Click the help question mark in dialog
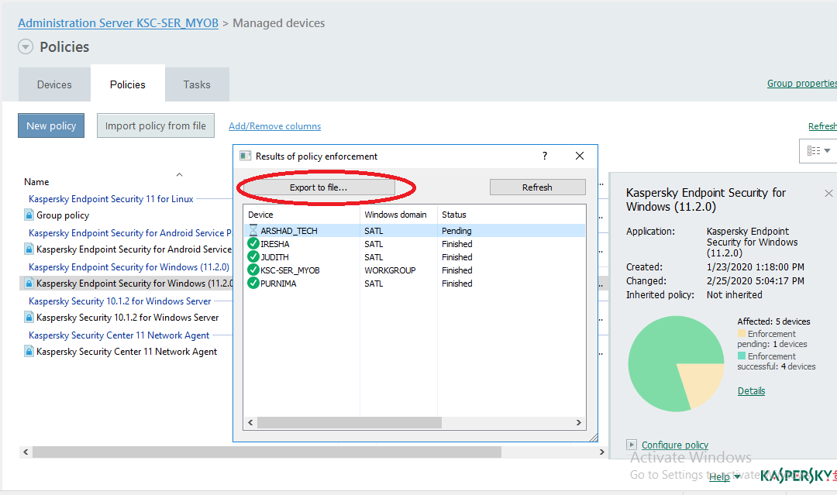The image size is (837, 495). coord(544,156)
